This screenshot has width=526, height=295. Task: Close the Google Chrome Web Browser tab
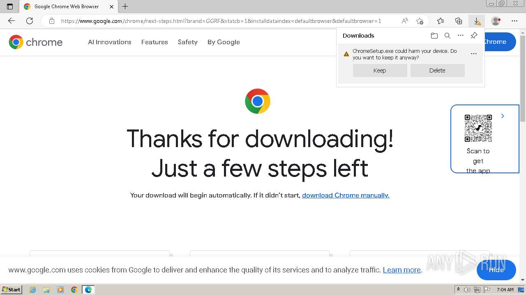tap(111, 7)
